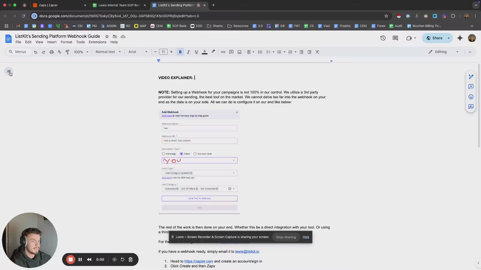Open the highlight color picker

(x=213, y=52)
